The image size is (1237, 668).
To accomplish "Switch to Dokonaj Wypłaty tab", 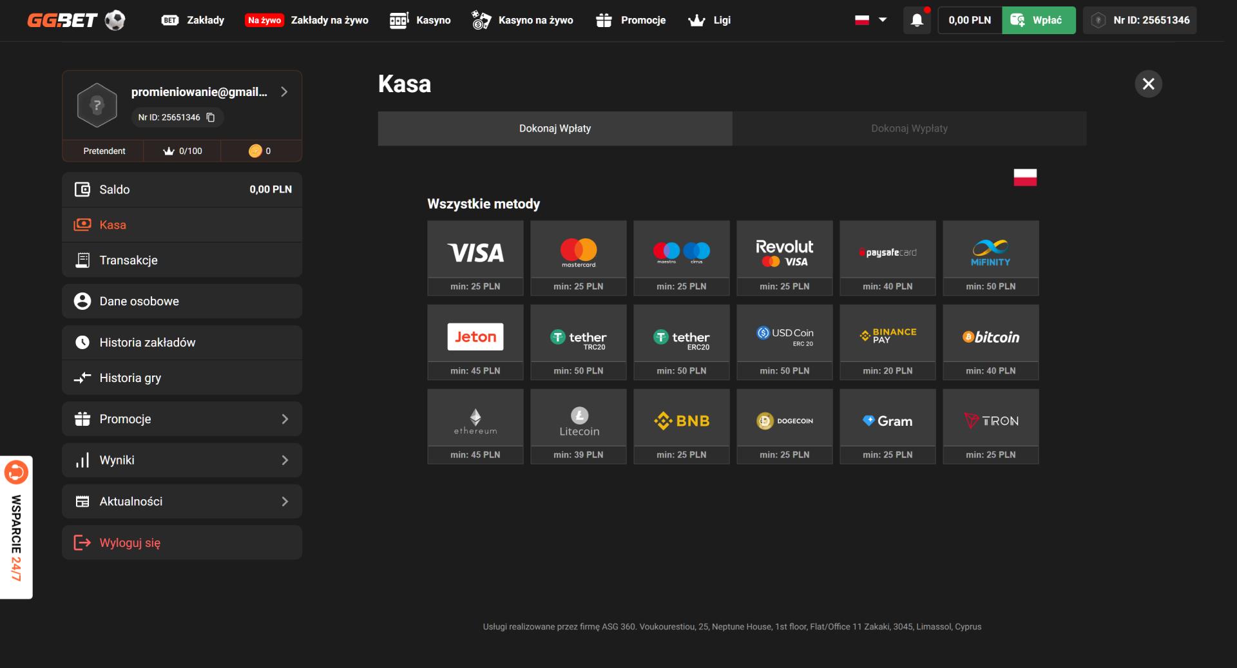I will point(910,128).
